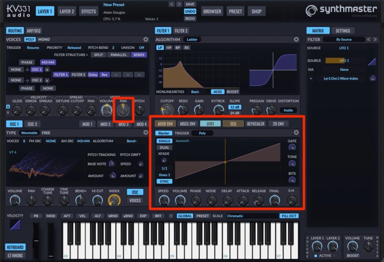Select the HP filter type
384x262 pixels.
169,48
